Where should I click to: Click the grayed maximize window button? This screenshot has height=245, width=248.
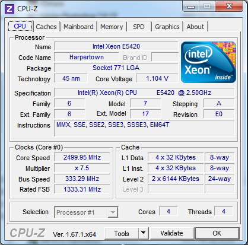[207, 7]
